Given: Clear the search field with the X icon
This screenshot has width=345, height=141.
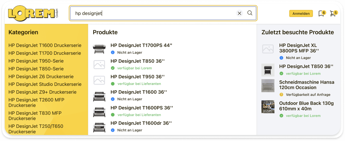Looking at the screenshot, I should pyautogui.click(x=239, y=13).
